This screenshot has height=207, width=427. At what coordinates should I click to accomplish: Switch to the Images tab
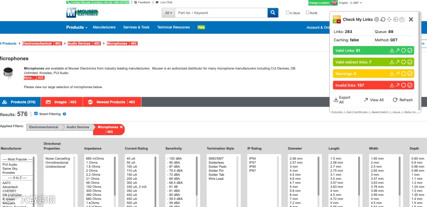62,102
